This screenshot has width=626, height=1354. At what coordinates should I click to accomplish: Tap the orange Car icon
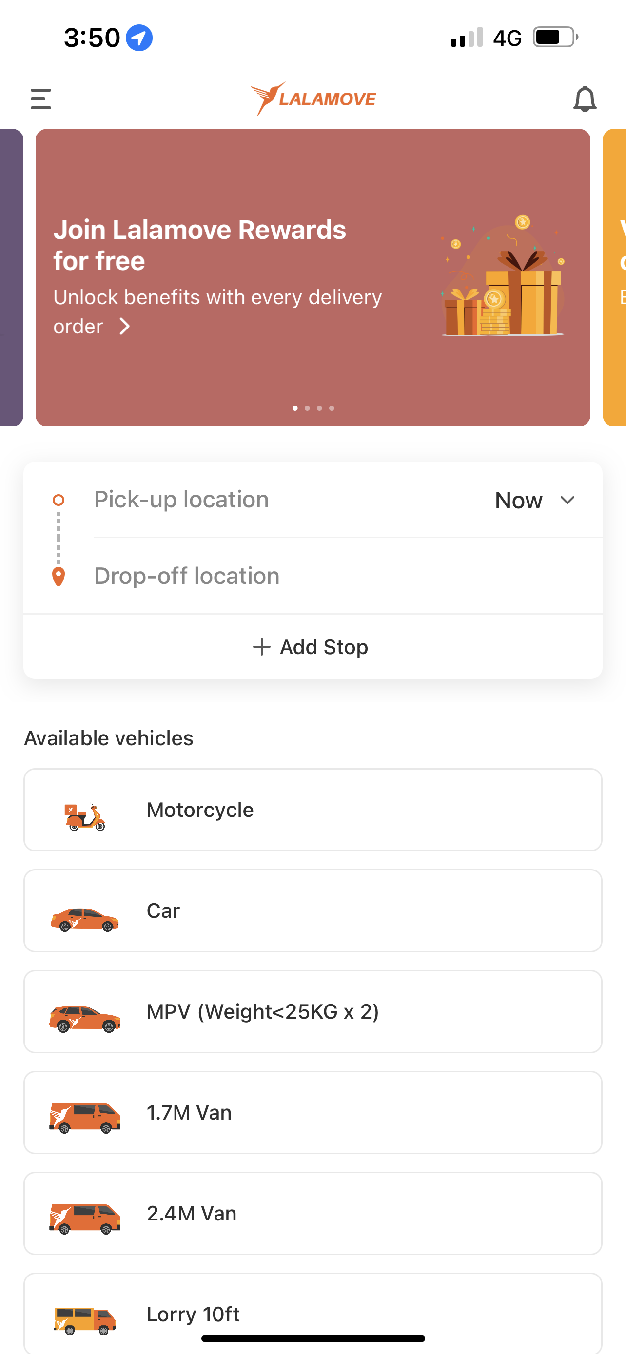pos(85,919)
